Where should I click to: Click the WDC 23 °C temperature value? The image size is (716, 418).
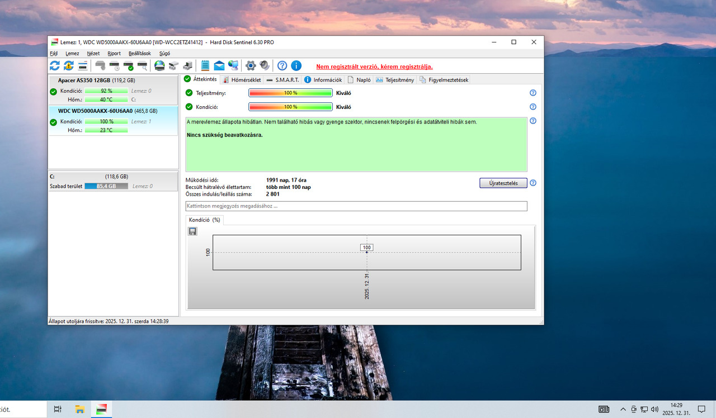pos(106,130)
